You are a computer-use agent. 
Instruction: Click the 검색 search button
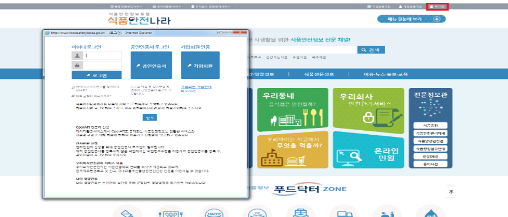point(371,50)
